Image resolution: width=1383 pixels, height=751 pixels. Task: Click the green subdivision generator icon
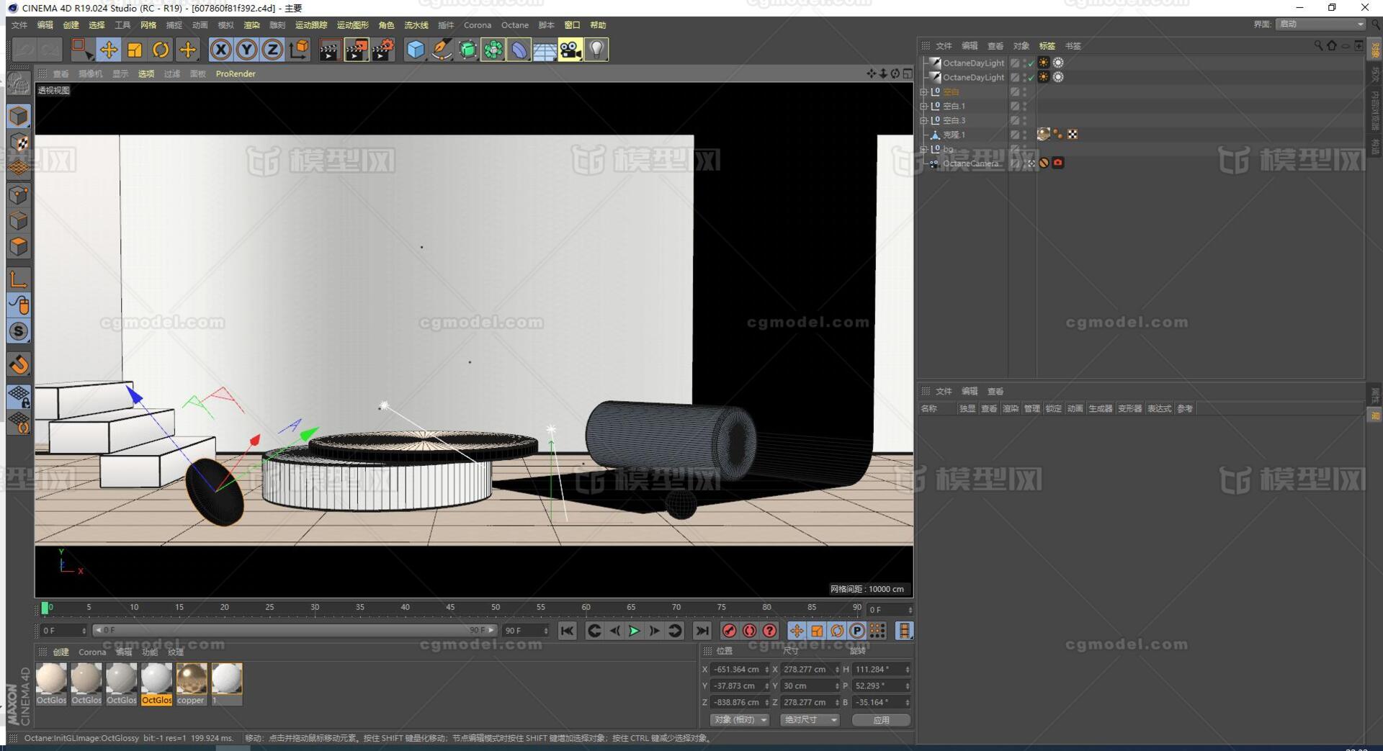pos(467,50)
